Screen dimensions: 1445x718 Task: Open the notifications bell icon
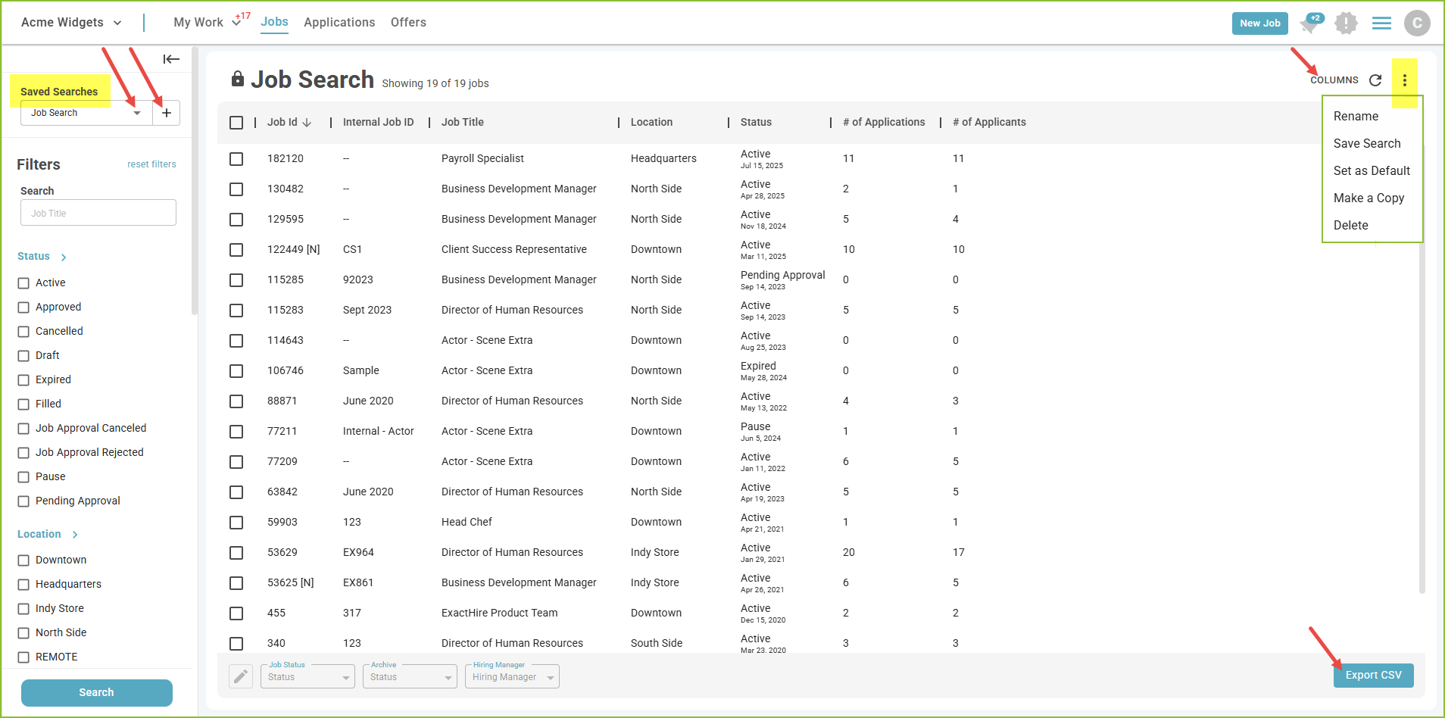[x=1309, y=23]
